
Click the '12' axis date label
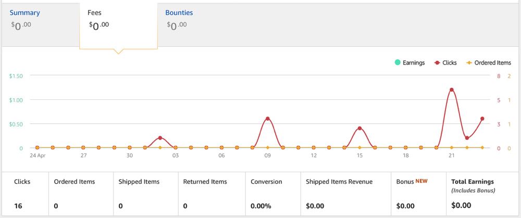(314, 155)
